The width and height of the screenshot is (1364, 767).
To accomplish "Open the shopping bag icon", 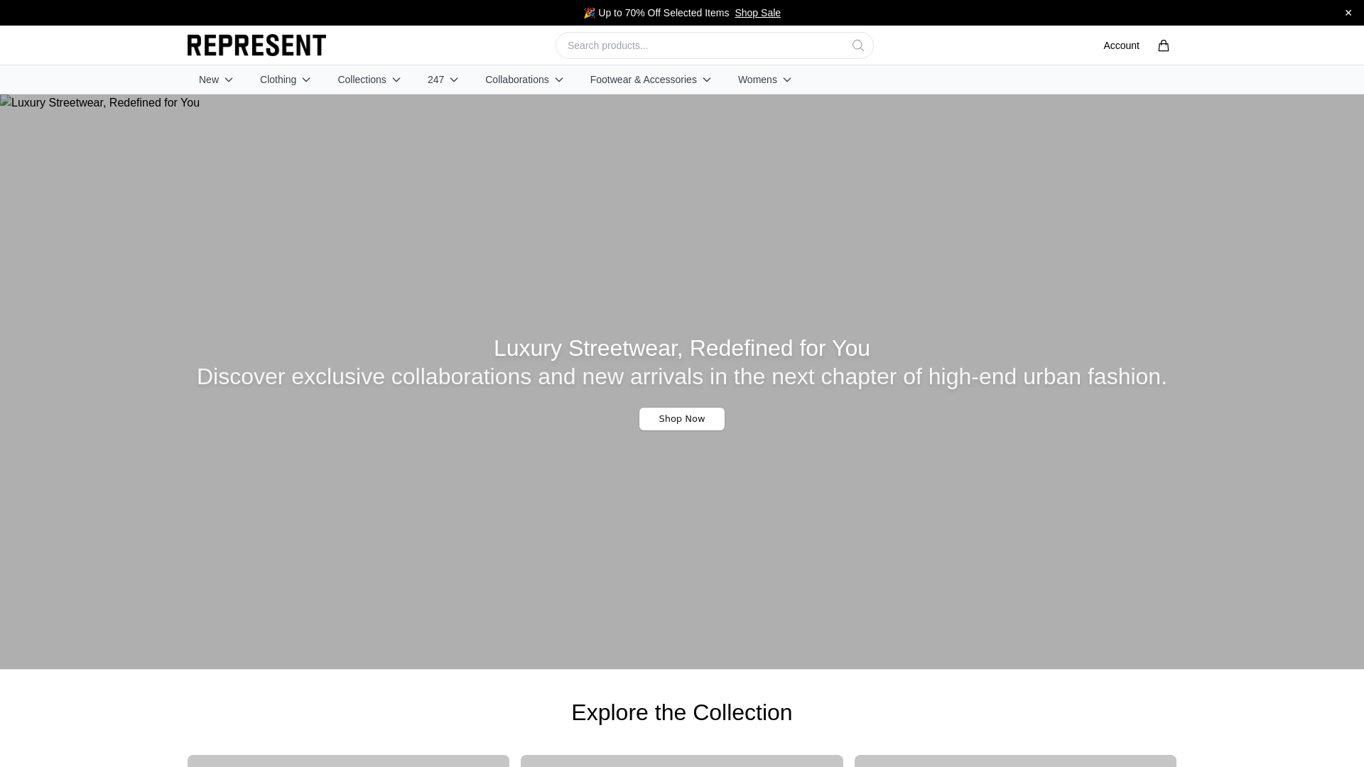I will [1163, 45].
